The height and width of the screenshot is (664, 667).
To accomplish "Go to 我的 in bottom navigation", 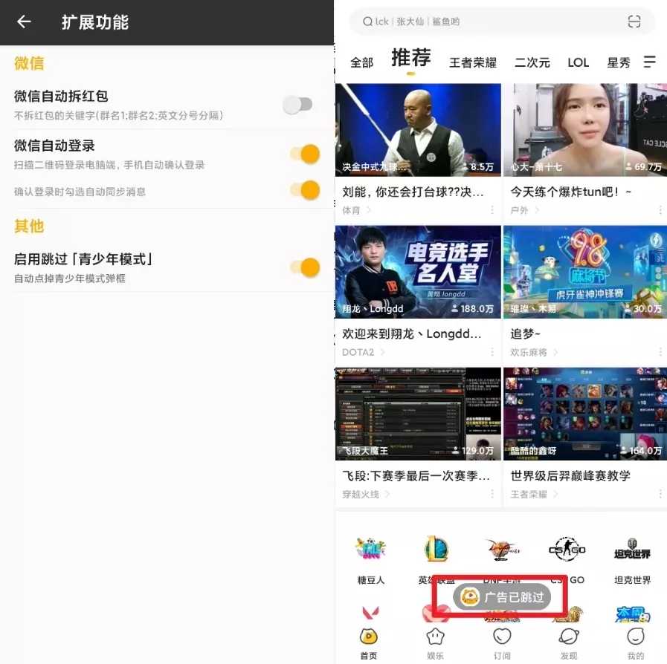I will click(636, 644).
